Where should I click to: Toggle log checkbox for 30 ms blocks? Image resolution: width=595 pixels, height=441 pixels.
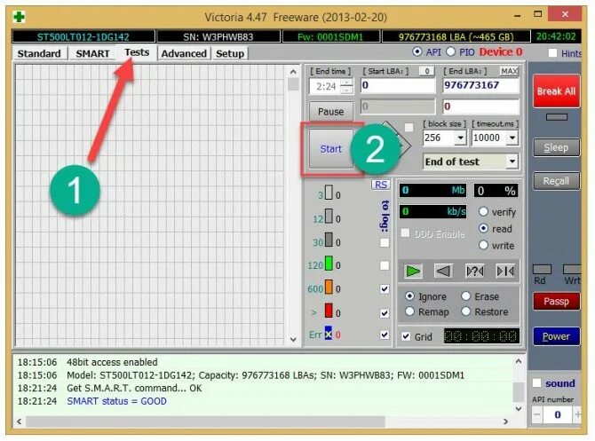[385, 242]
